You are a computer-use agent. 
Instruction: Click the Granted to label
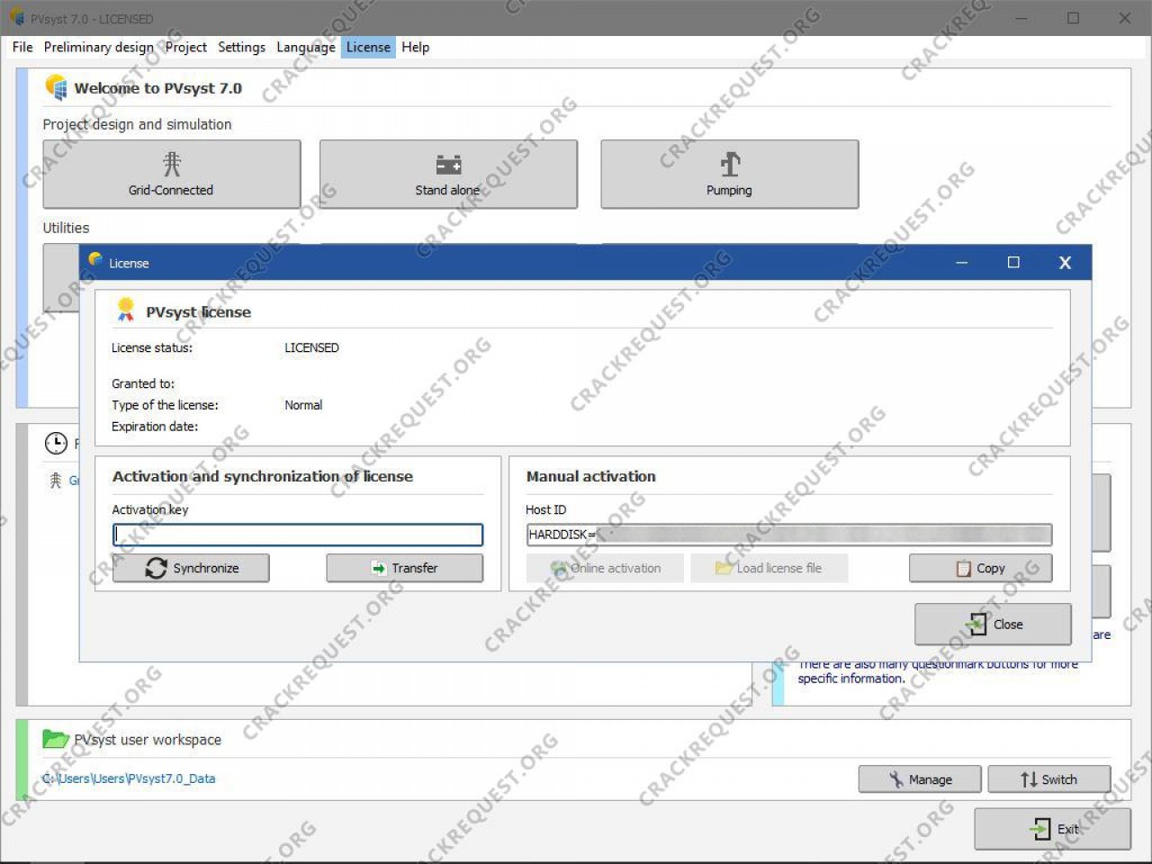[143, 383]
